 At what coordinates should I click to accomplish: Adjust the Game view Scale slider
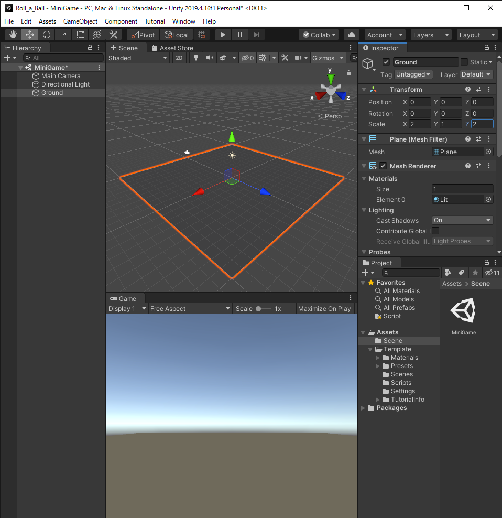coord(263,309)
